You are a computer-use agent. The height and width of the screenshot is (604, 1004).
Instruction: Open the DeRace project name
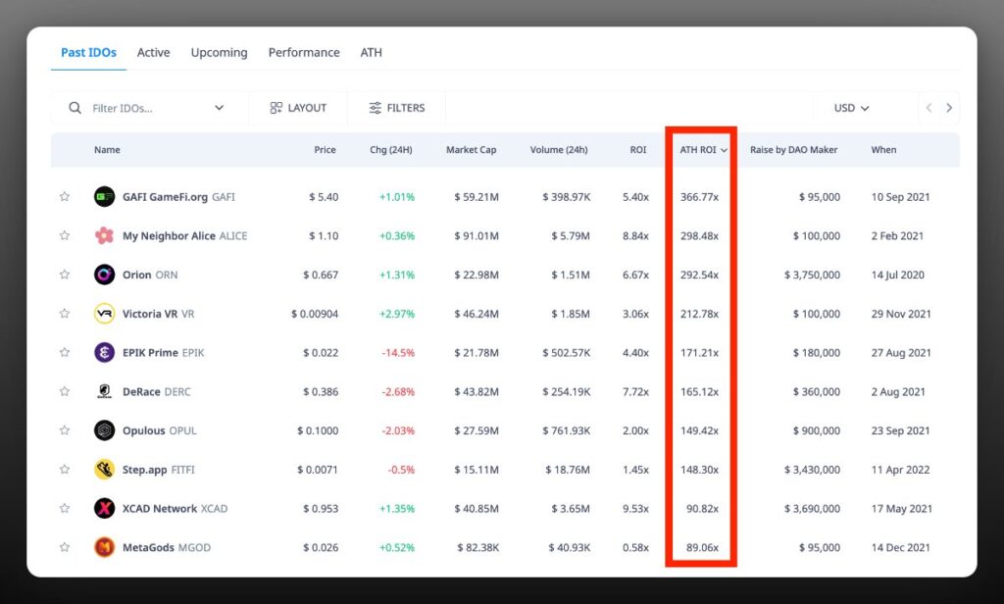[x=141, y=391]
